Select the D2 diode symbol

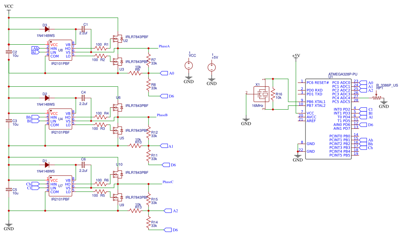(x=47, y=98)
